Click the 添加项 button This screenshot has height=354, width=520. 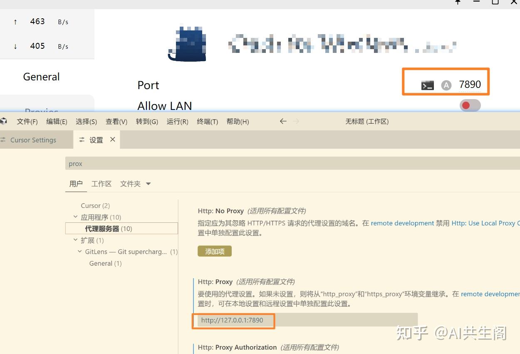tap(215, 251)
